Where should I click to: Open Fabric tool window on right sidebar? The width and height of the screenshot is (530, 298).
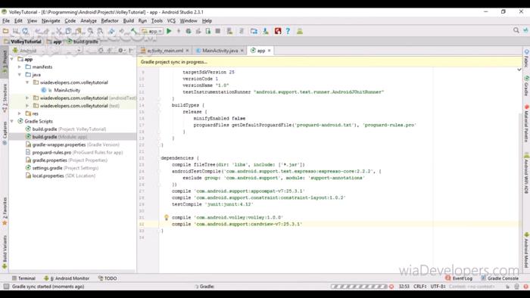[527, 58]
